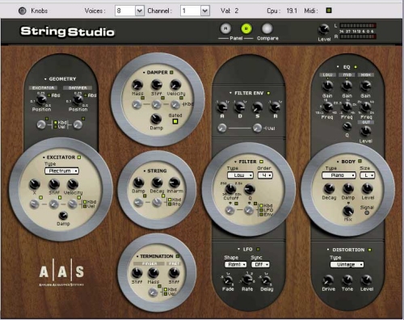Open the Body Size dropdown
404x320 pixels.
point(368,175)
